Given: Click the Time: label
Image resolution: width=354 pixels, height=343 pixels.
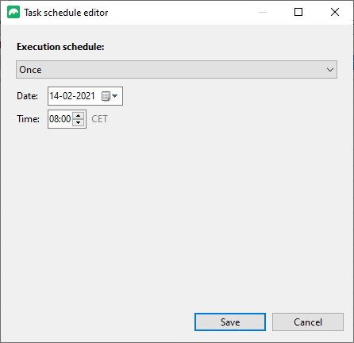Looking at the screenshot, I should click(x=28, y=119).
